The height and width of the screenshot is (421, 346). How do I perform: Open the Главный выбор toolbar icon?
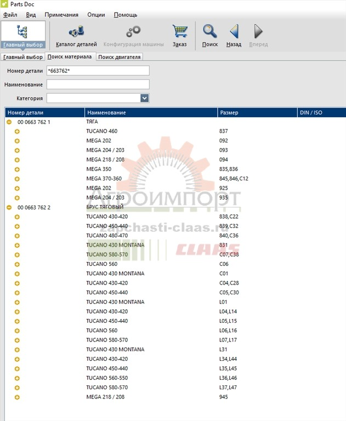coord(23,35)
